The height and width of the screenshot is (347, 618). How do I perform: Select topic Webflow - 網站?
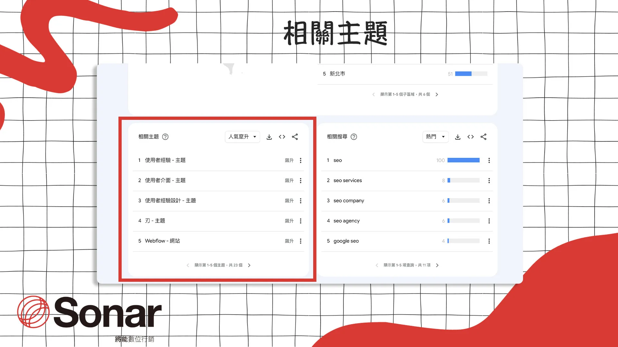pos(162,241)
